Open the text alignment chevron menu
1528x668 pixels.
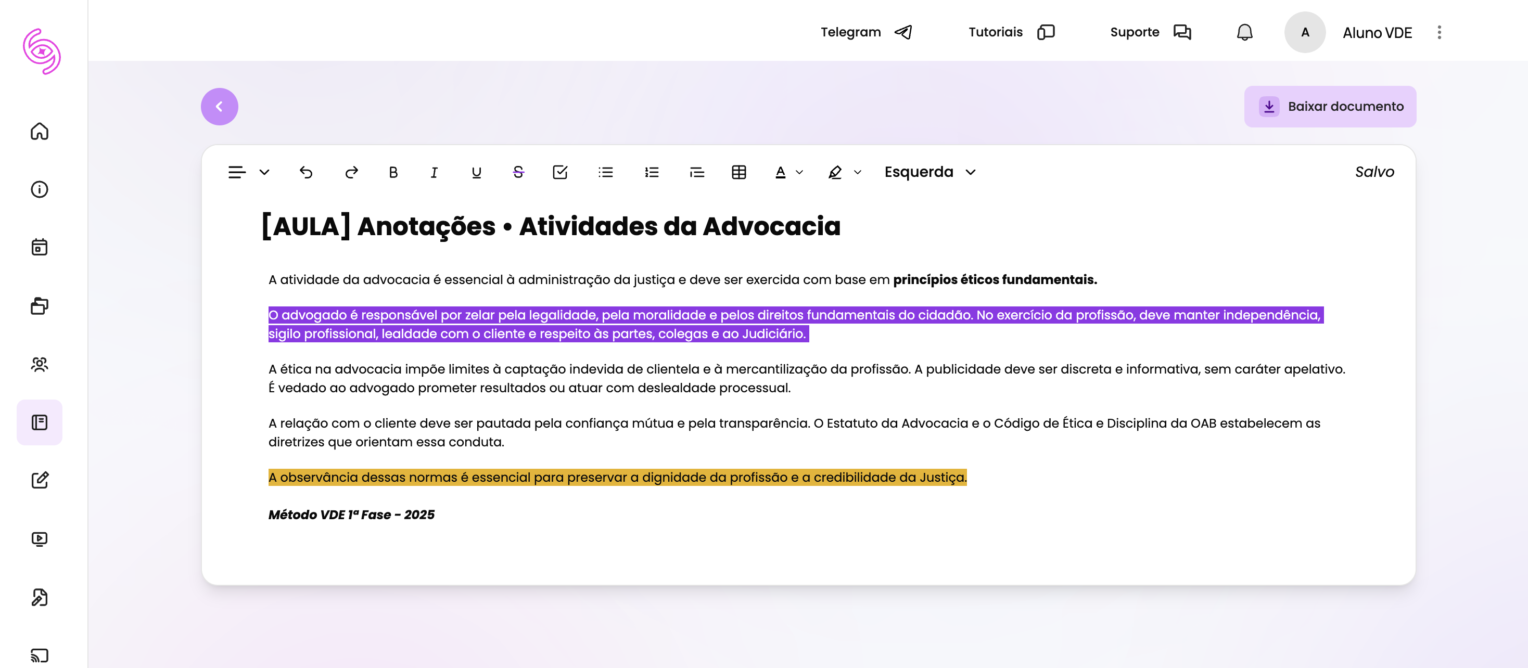(264, 172)
